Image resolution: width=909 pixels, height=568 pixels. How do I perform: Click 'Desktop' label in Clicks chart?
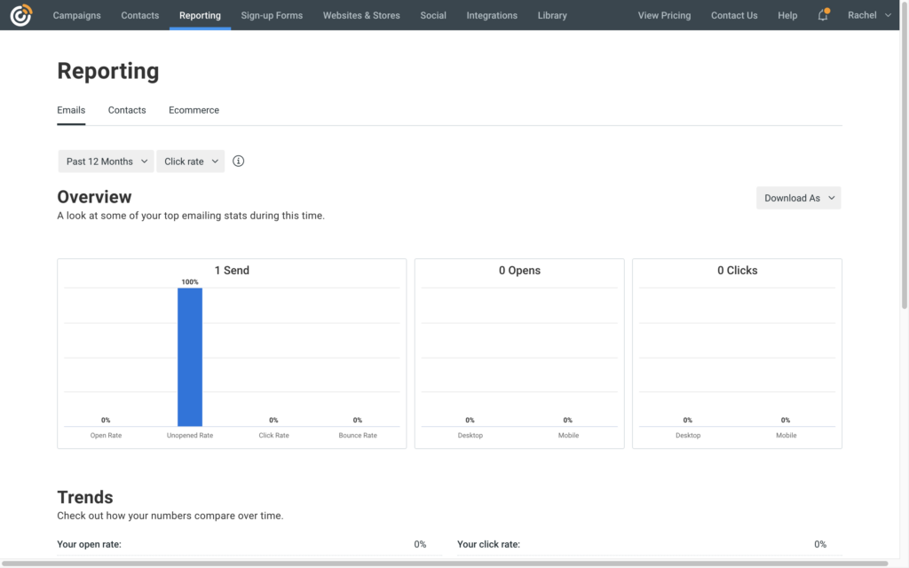[688, 435]
